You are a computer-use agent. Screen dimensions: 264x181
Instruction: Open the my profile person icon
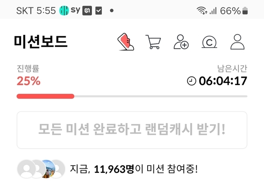coord(238,42)
